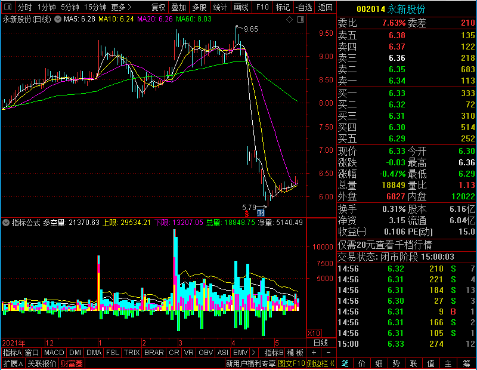Image resolution: width=477 pixels, height=370 pixels.
Task: Select the 细 detail tab
Action: pos(379,363)
